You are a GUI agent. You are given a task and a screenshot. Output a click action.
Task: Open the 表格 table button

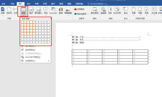pyautogui.click(x=23, y=11)
